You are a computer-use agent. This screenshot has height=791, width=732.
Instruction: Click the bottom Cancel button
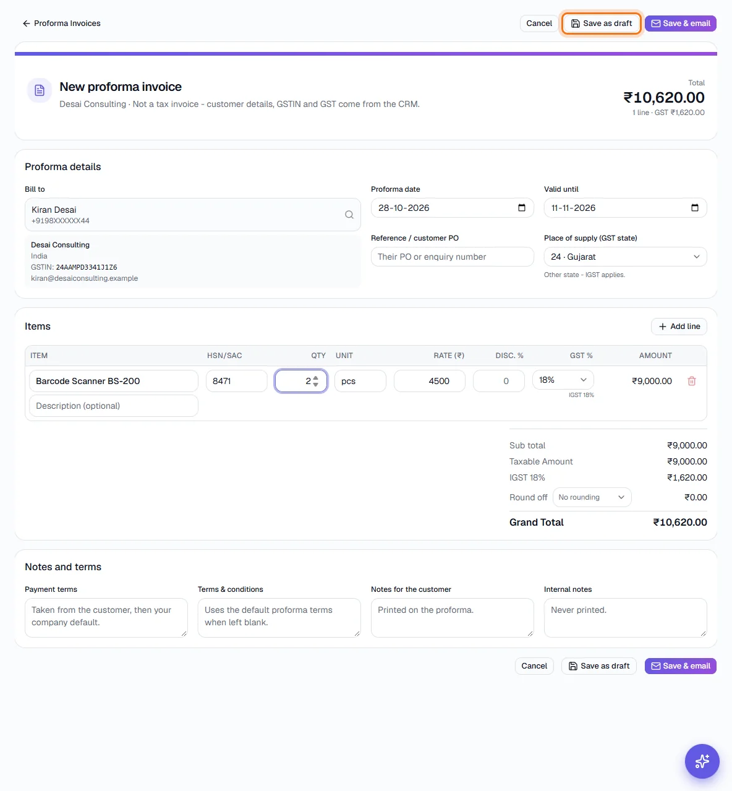[534, 666]
